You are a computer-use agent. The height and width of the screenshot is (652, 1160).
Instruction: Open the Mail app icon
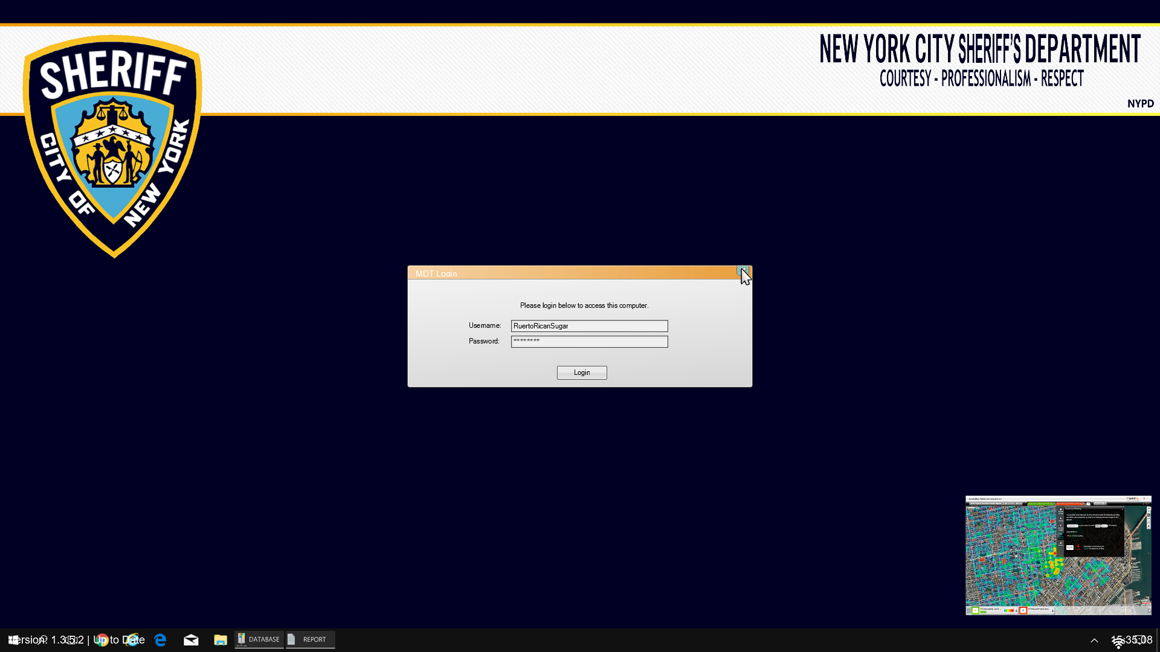(191, 640)
